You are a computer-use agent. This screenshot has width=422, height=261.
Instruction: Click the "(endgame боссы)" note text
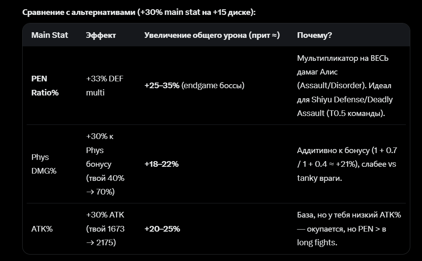click(x=213, y=85)
